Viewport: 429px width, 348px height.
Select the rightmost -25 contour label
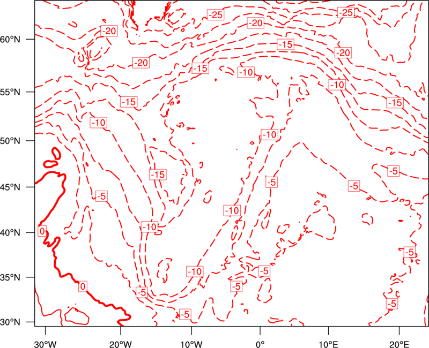pos(346,12)
